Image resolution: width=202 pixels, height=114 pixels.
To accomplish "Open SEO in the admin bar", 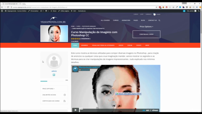I will point(74,11).
